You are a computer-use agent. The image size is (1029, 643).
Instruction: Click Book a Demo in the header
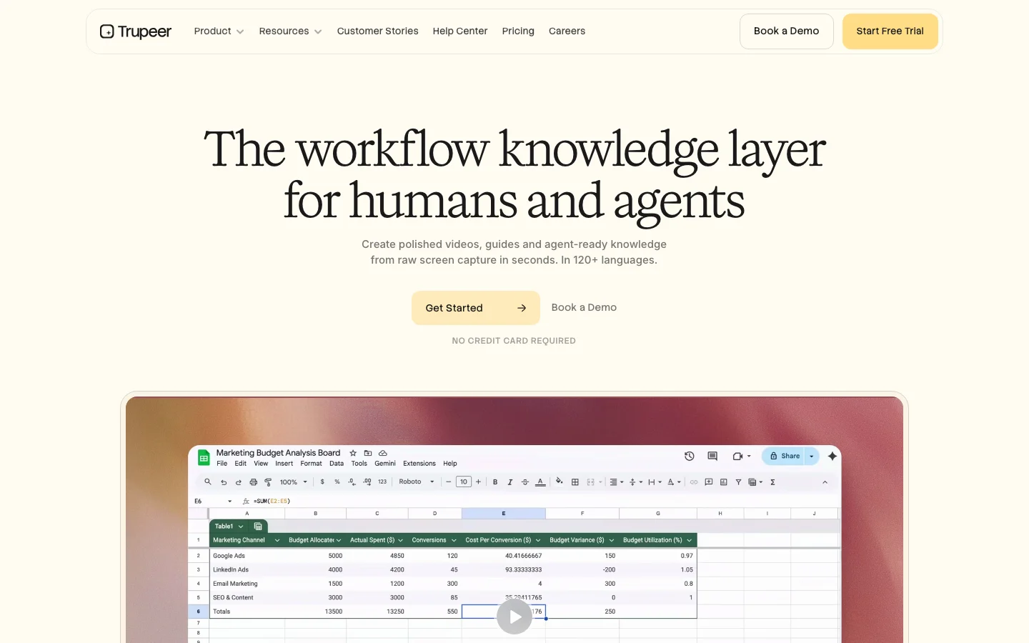(786, 31)
